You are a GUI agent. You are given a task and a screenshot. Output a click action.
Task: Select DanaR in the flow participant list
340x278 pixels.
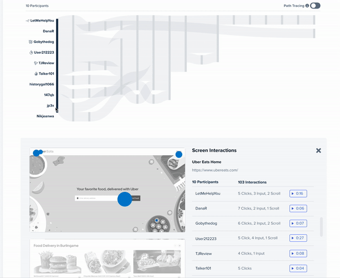pyautogui.click(x=48, y=31)
